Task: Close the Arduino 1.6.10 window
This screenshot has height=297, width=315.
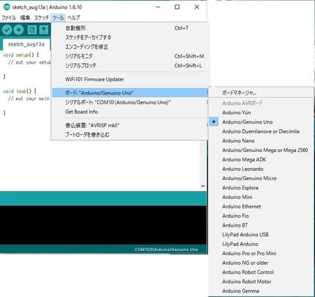Action: [x=197, y=7]
